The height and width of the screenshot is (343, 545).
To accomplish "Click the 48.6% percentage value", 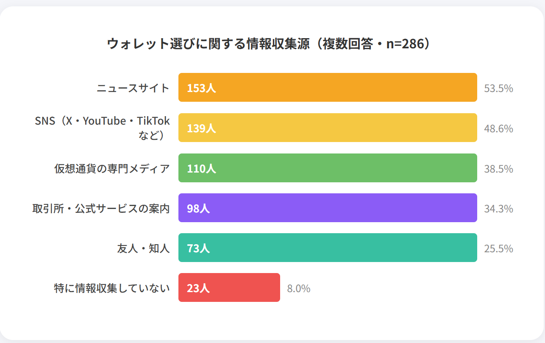I will point(498,128).
